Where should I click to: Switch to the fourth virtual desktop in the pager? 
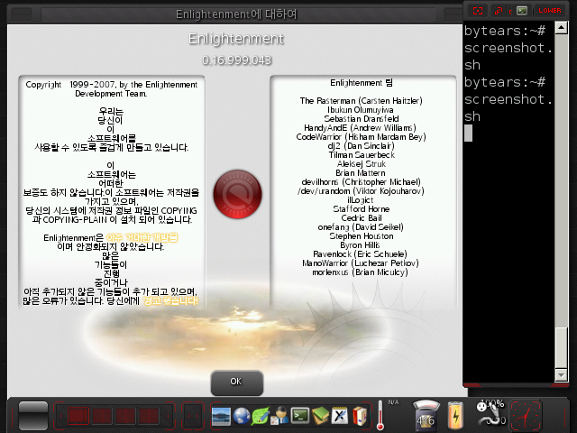pyautogui.click(x=149, y=417)
